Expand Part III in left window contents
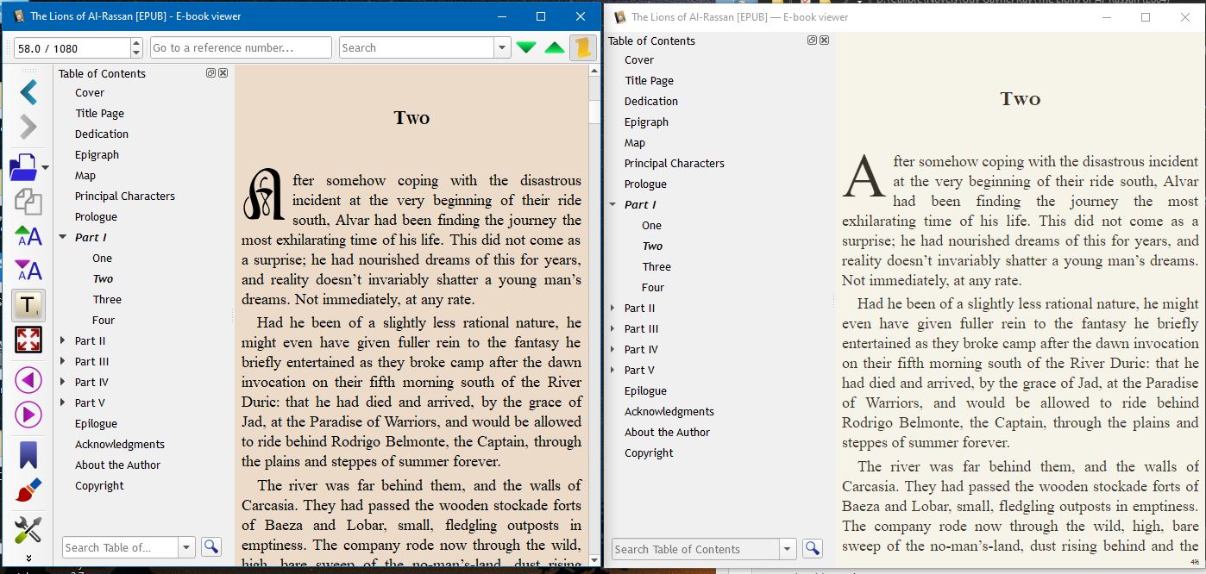The height and width of the screenshot is (574, 1206). [x=63, y=361]
